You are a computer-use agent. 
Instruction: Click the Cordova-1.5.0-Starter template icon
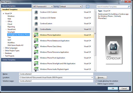pyautogui.click(x=36, y=18)
